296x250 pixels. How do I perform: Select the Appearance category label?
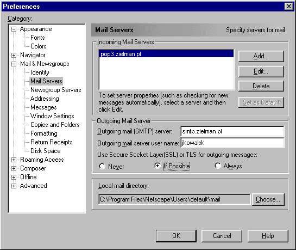(x=36, y=29)
